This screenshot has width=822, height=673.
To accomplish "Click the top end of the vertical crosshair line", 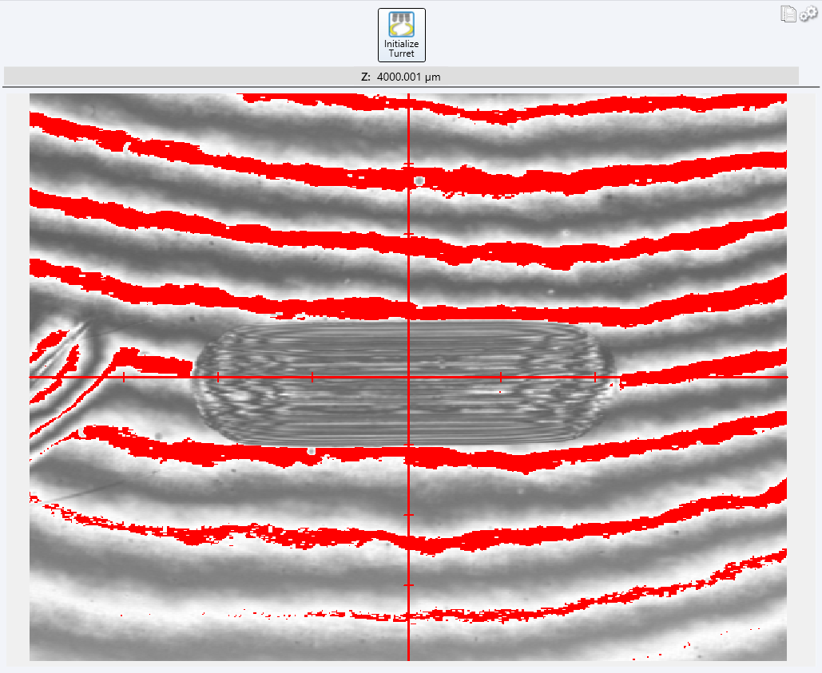I will [408, 96].
